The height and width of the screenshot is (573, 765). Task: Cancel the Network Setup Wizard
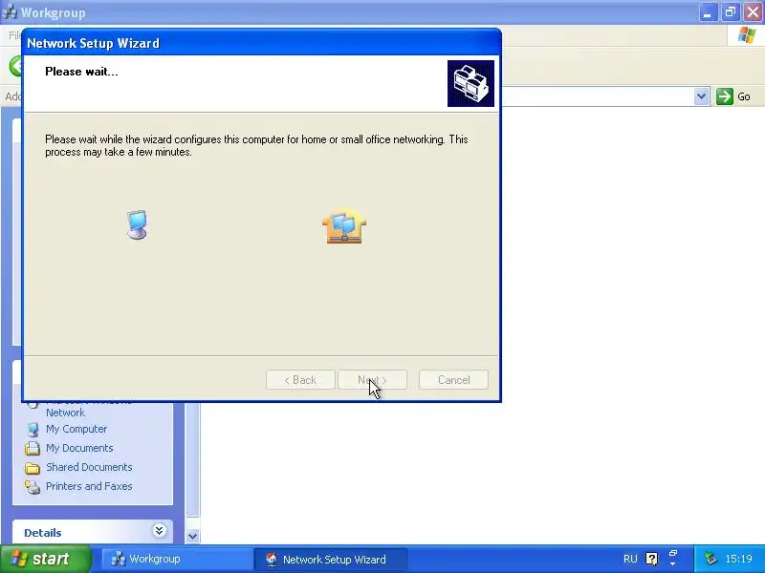click(453, 379)
